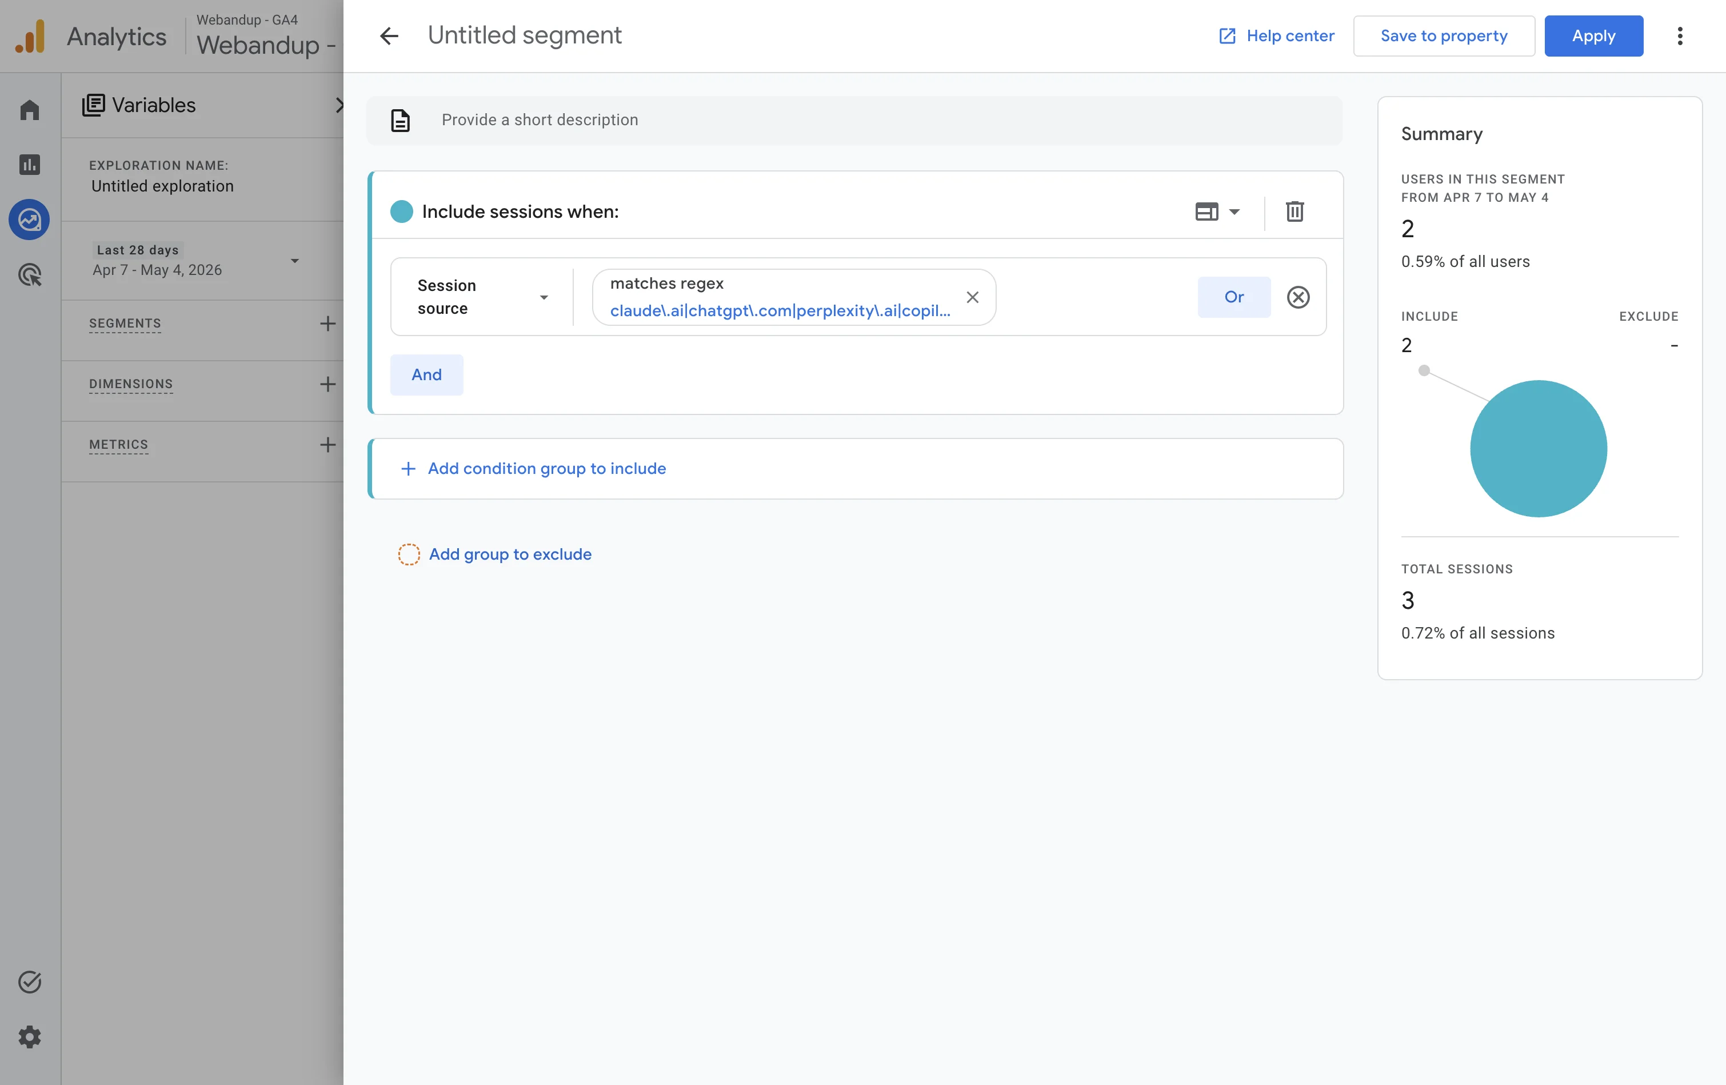Viewport: 1726px width, 1085px height.
Task: Add an And condition
Action: [426, 374]
